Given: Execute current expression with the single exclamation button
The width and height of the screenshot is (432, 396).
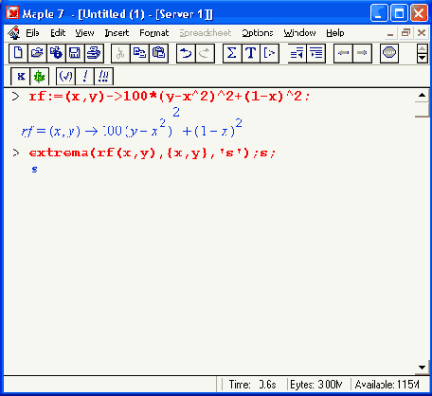Looking at the screenshot, I should pyautogui.click(x=84, y=77).
